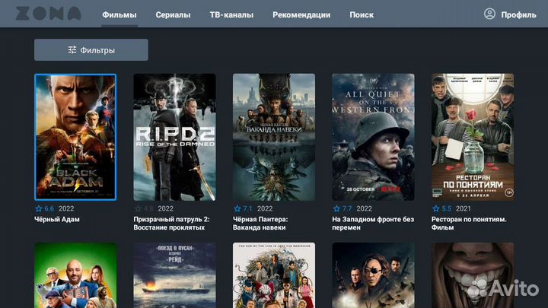Screen dimensions: 548x308
Task: Open the Рекомендации tab
Action: coord(301,14)
